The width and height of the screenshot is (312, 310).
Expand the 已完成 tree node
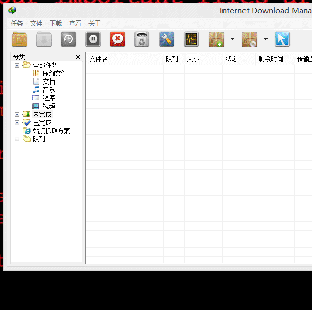point(17,122)
